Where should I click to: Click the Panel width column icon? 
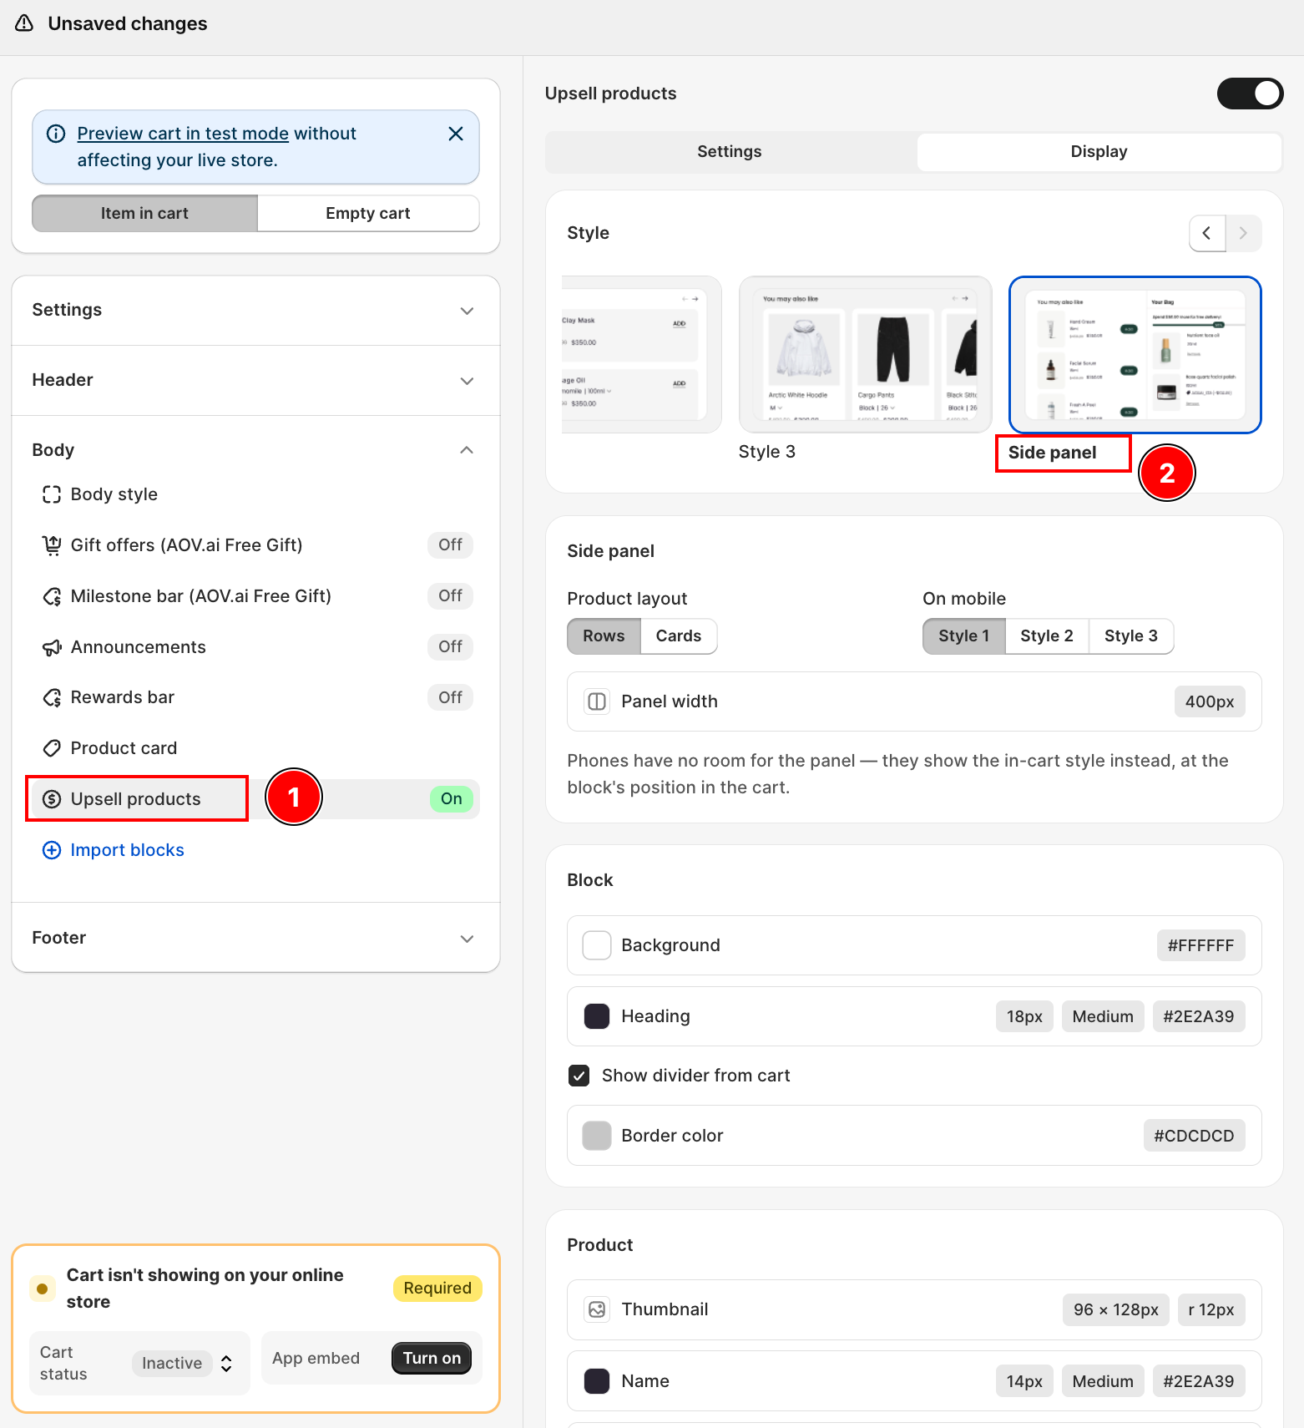(x=597, y=701)
